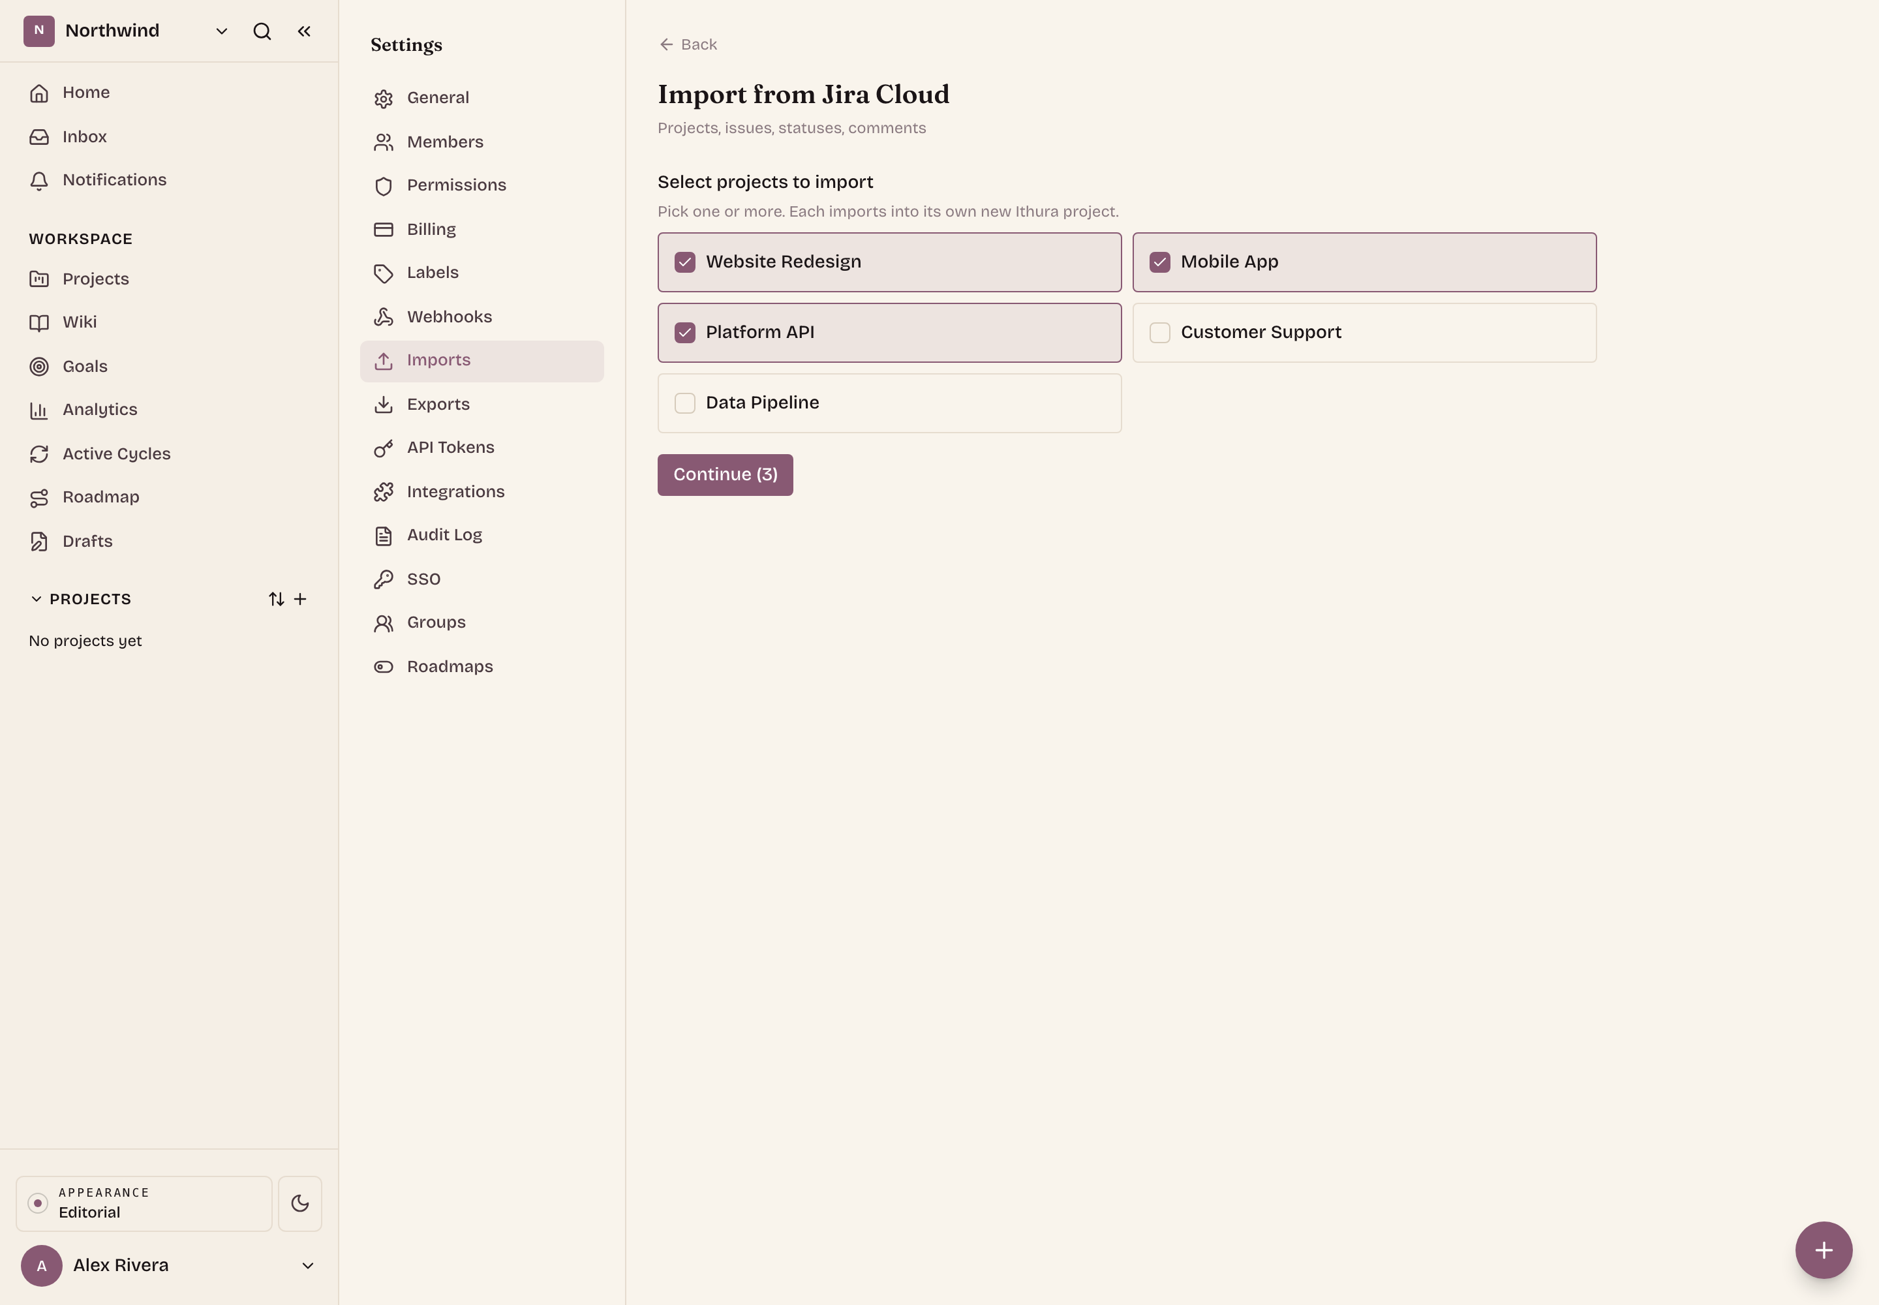Click the Northwind workspace avatar badge

pos(38,31)
